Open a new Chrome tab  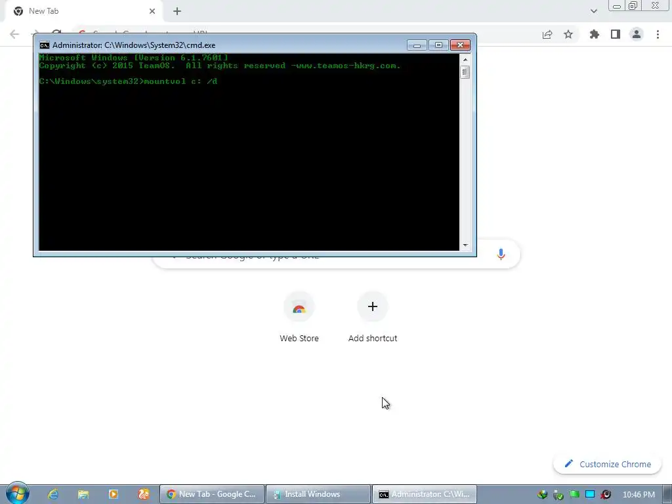click(x=177, y=11)
